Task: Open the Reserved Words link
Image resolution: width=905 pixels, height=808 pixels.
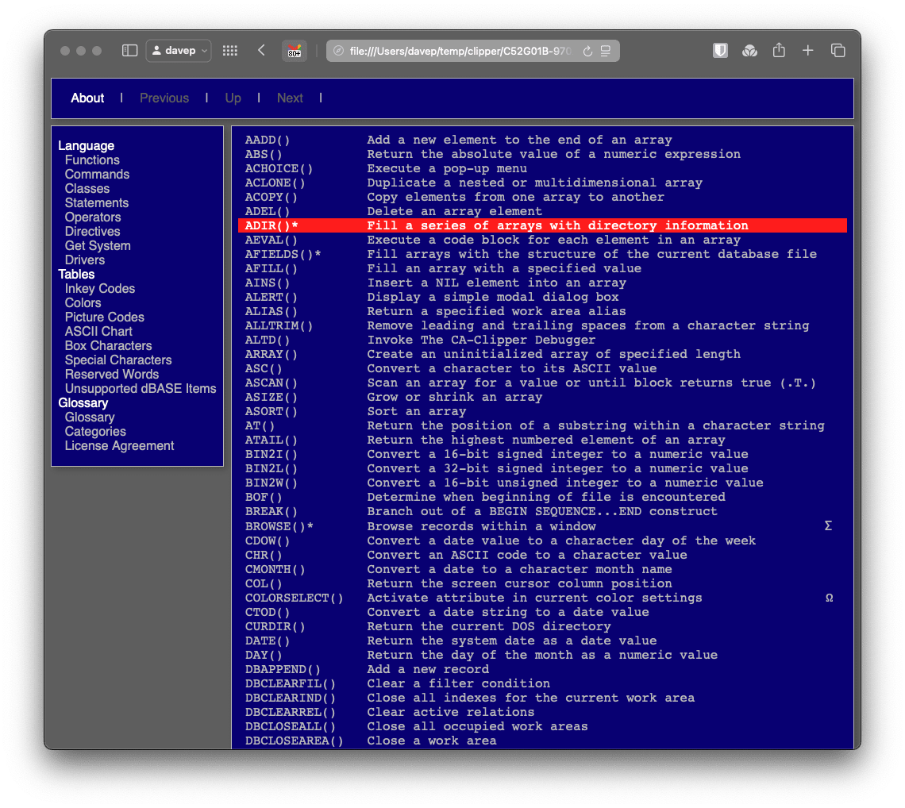Action: tap(111, 375)
